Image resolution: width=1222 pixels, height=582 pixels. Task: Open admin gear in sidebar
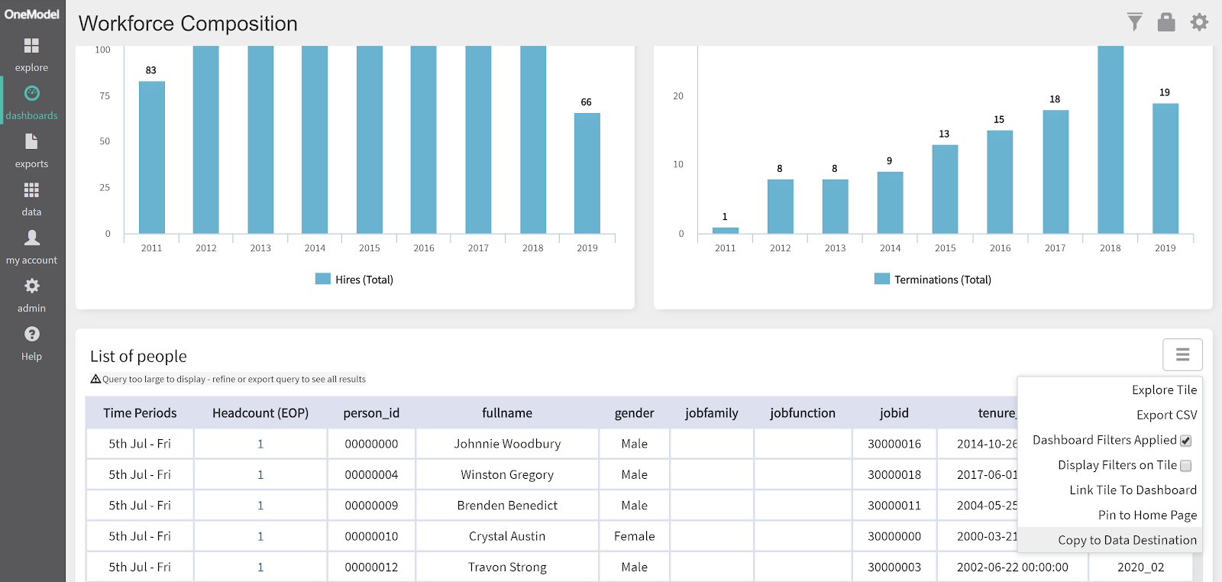point(31,295)
